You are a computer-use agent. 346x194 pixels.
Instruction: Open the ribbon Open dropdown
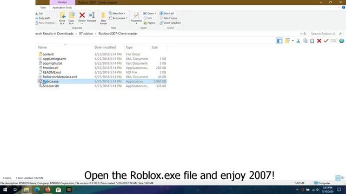coord(150,13)
